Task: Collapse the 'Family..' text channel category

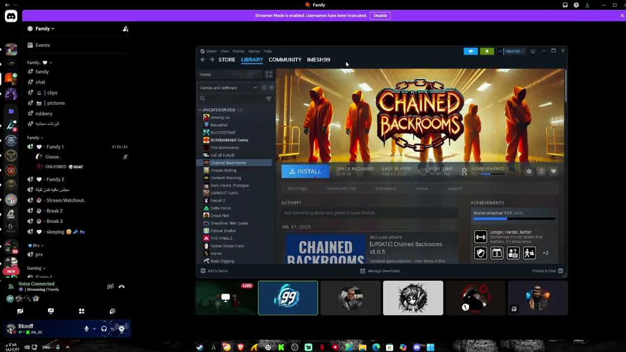Action: click(40, 63)
